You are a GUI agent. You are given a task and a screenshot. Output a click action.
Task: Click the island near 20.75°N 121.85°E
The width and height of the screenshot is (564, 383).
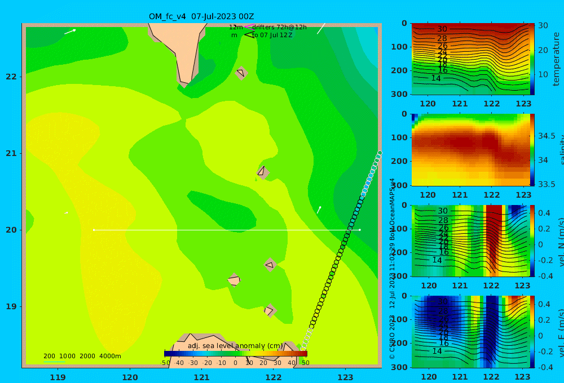pyautogui.click(x=263, y=172)
